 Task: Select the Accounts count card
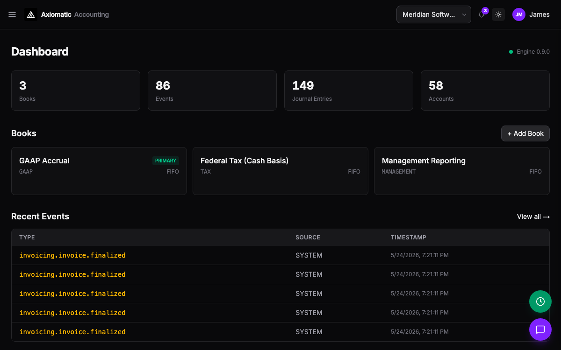pyautogui.click(x=485, y=91)
